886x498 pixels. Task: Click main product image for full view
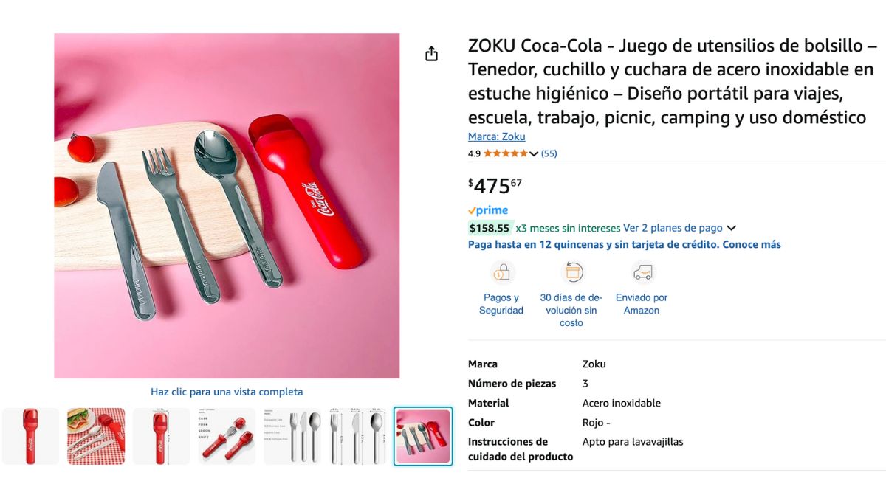point(227,206)
